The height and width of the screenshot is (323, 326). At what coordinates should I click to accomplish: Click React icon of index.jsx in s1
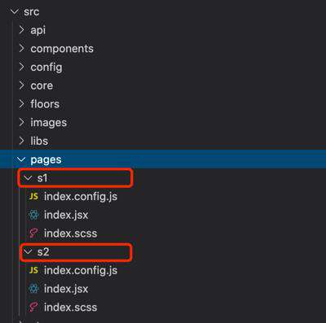coord(33,215)
